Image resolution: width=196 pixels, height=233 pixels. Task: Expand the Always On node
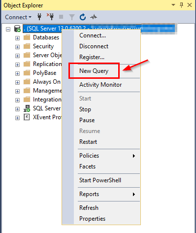[x=17, y=82]
